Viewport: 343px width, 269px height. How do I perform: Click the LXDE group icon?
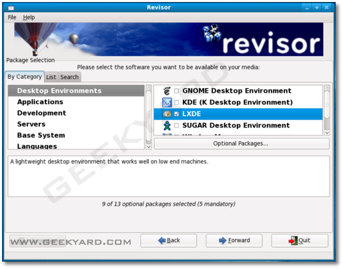coord(167,114)
